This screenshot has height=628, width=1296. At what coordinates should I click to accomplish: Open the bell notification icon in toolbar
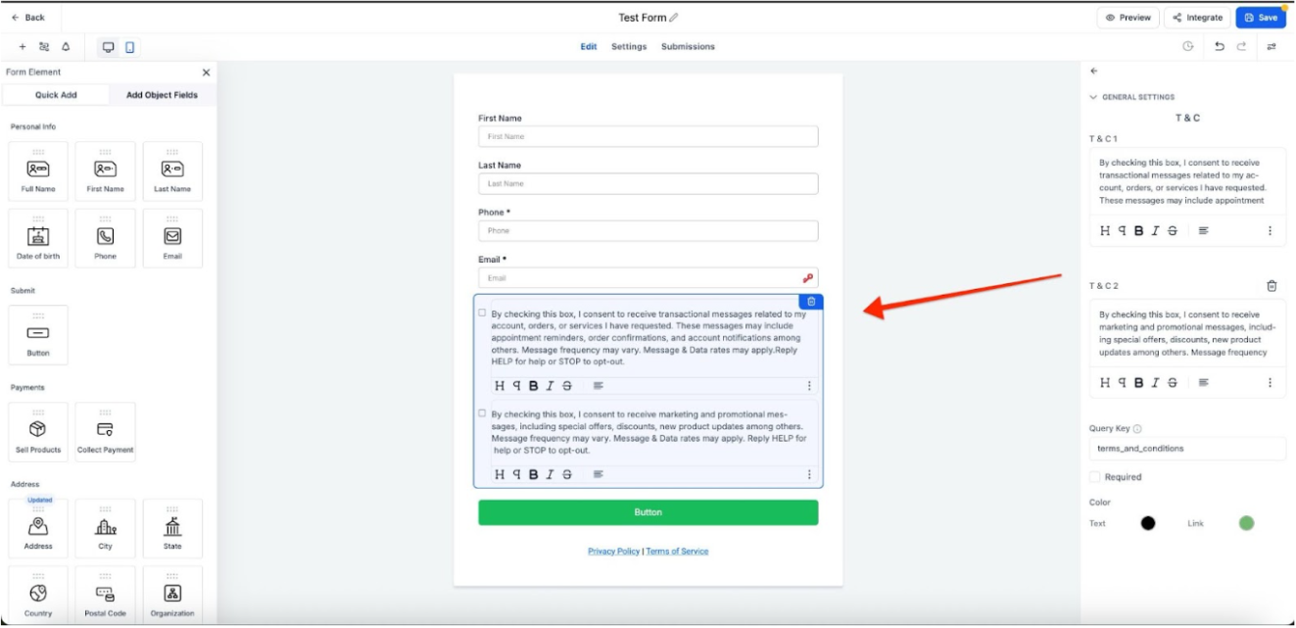[x=66, y=46]
